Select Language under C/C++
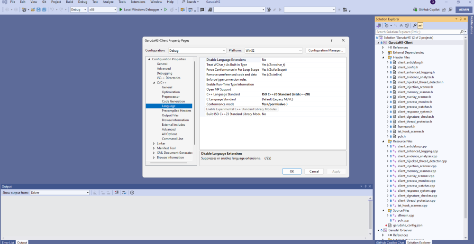Screen dimensions: 474x244 pyautogui.click(x=169, y=106)
